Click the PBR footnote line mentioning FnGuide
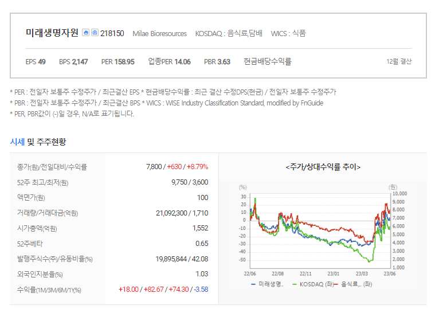Image resolution: width=435 pixels, height=309 pixels. tap(166, 103)
